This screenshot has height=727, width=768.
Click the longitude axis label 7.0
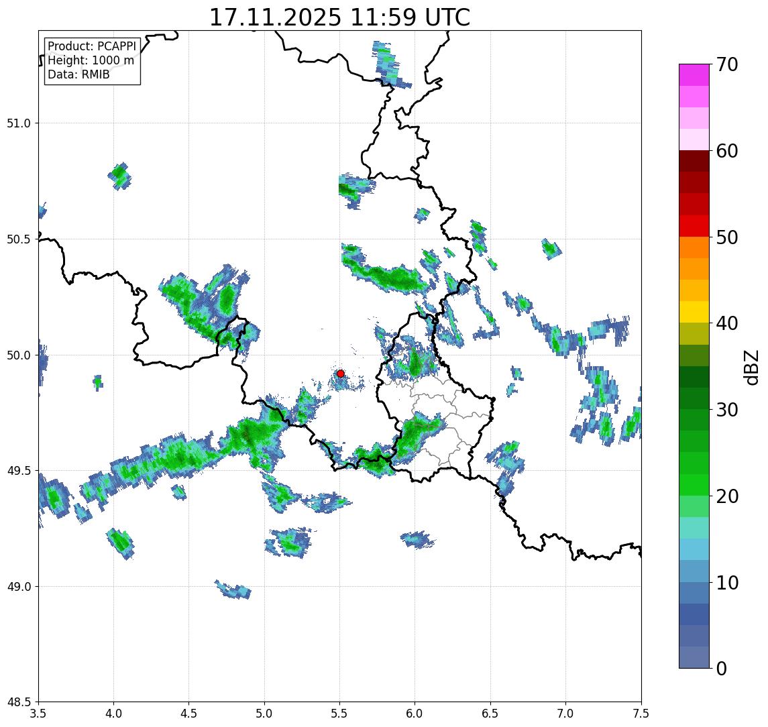[x=565, y=714]
